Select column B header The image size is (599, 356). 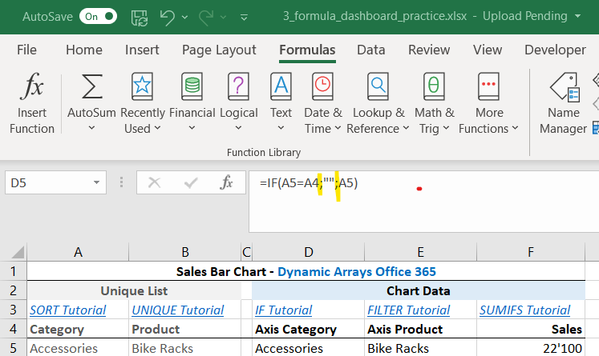tap(185, 252)
